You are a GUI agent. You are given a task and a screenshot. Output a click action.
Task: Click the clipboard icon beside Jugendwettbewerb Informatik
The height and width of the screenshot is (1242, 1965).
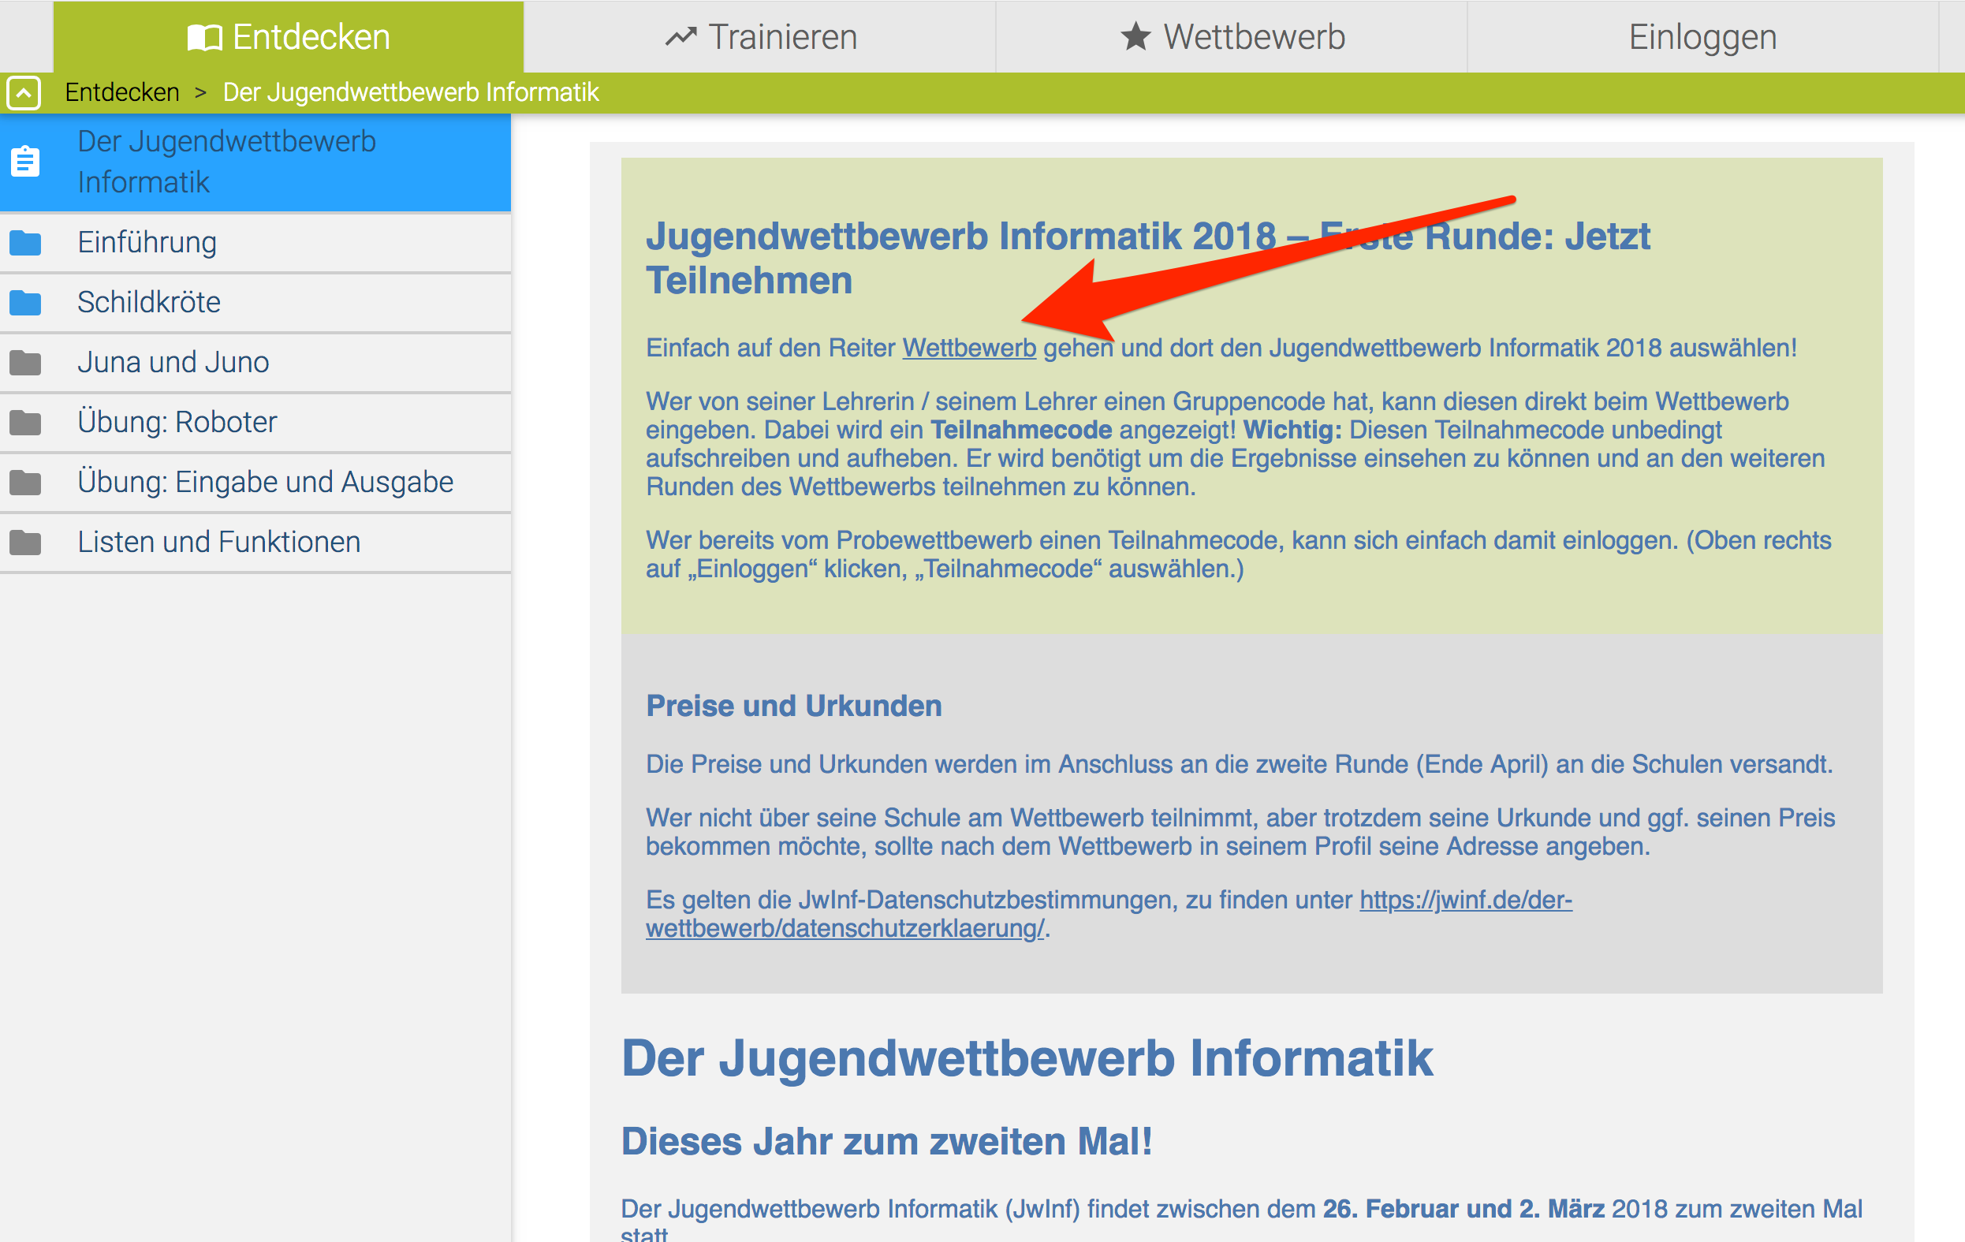(x=25, y=162)
